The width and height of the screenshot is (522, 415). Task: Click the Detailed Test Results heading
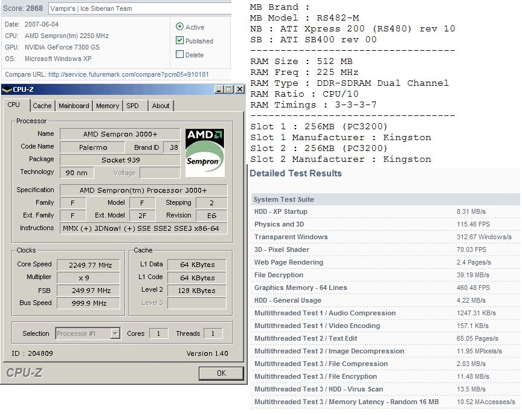(x=295, y=173)
